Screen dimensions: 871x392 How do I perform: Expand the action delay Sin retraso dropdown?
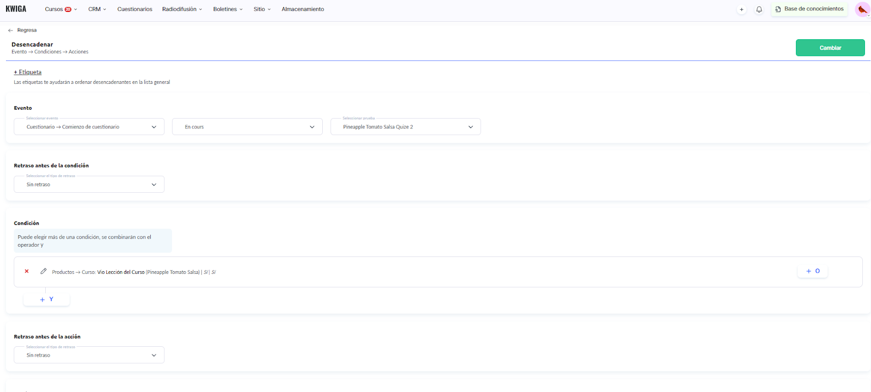[x=89, y=355]
